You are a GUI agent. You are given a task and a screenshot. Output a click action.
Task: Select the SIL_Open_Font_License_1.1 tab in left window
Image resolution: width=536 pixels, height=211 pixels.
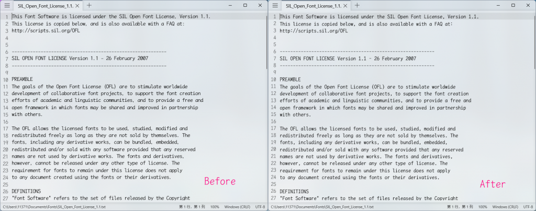coord(46,6)
